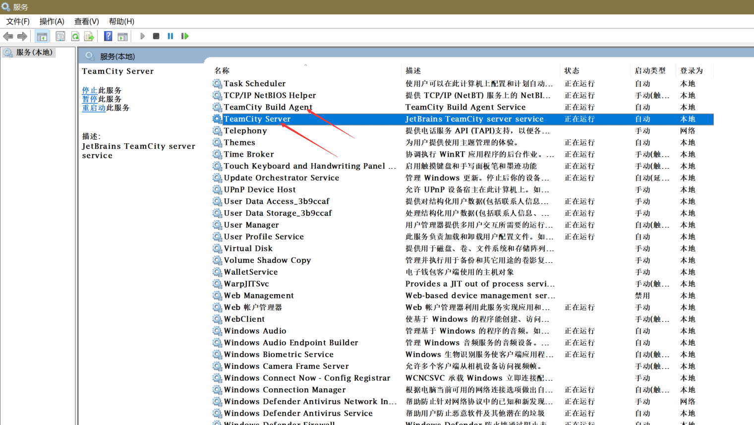Select the Windows Connection Manager service
This screenshot has width=754, height=425.
[463, 390]
